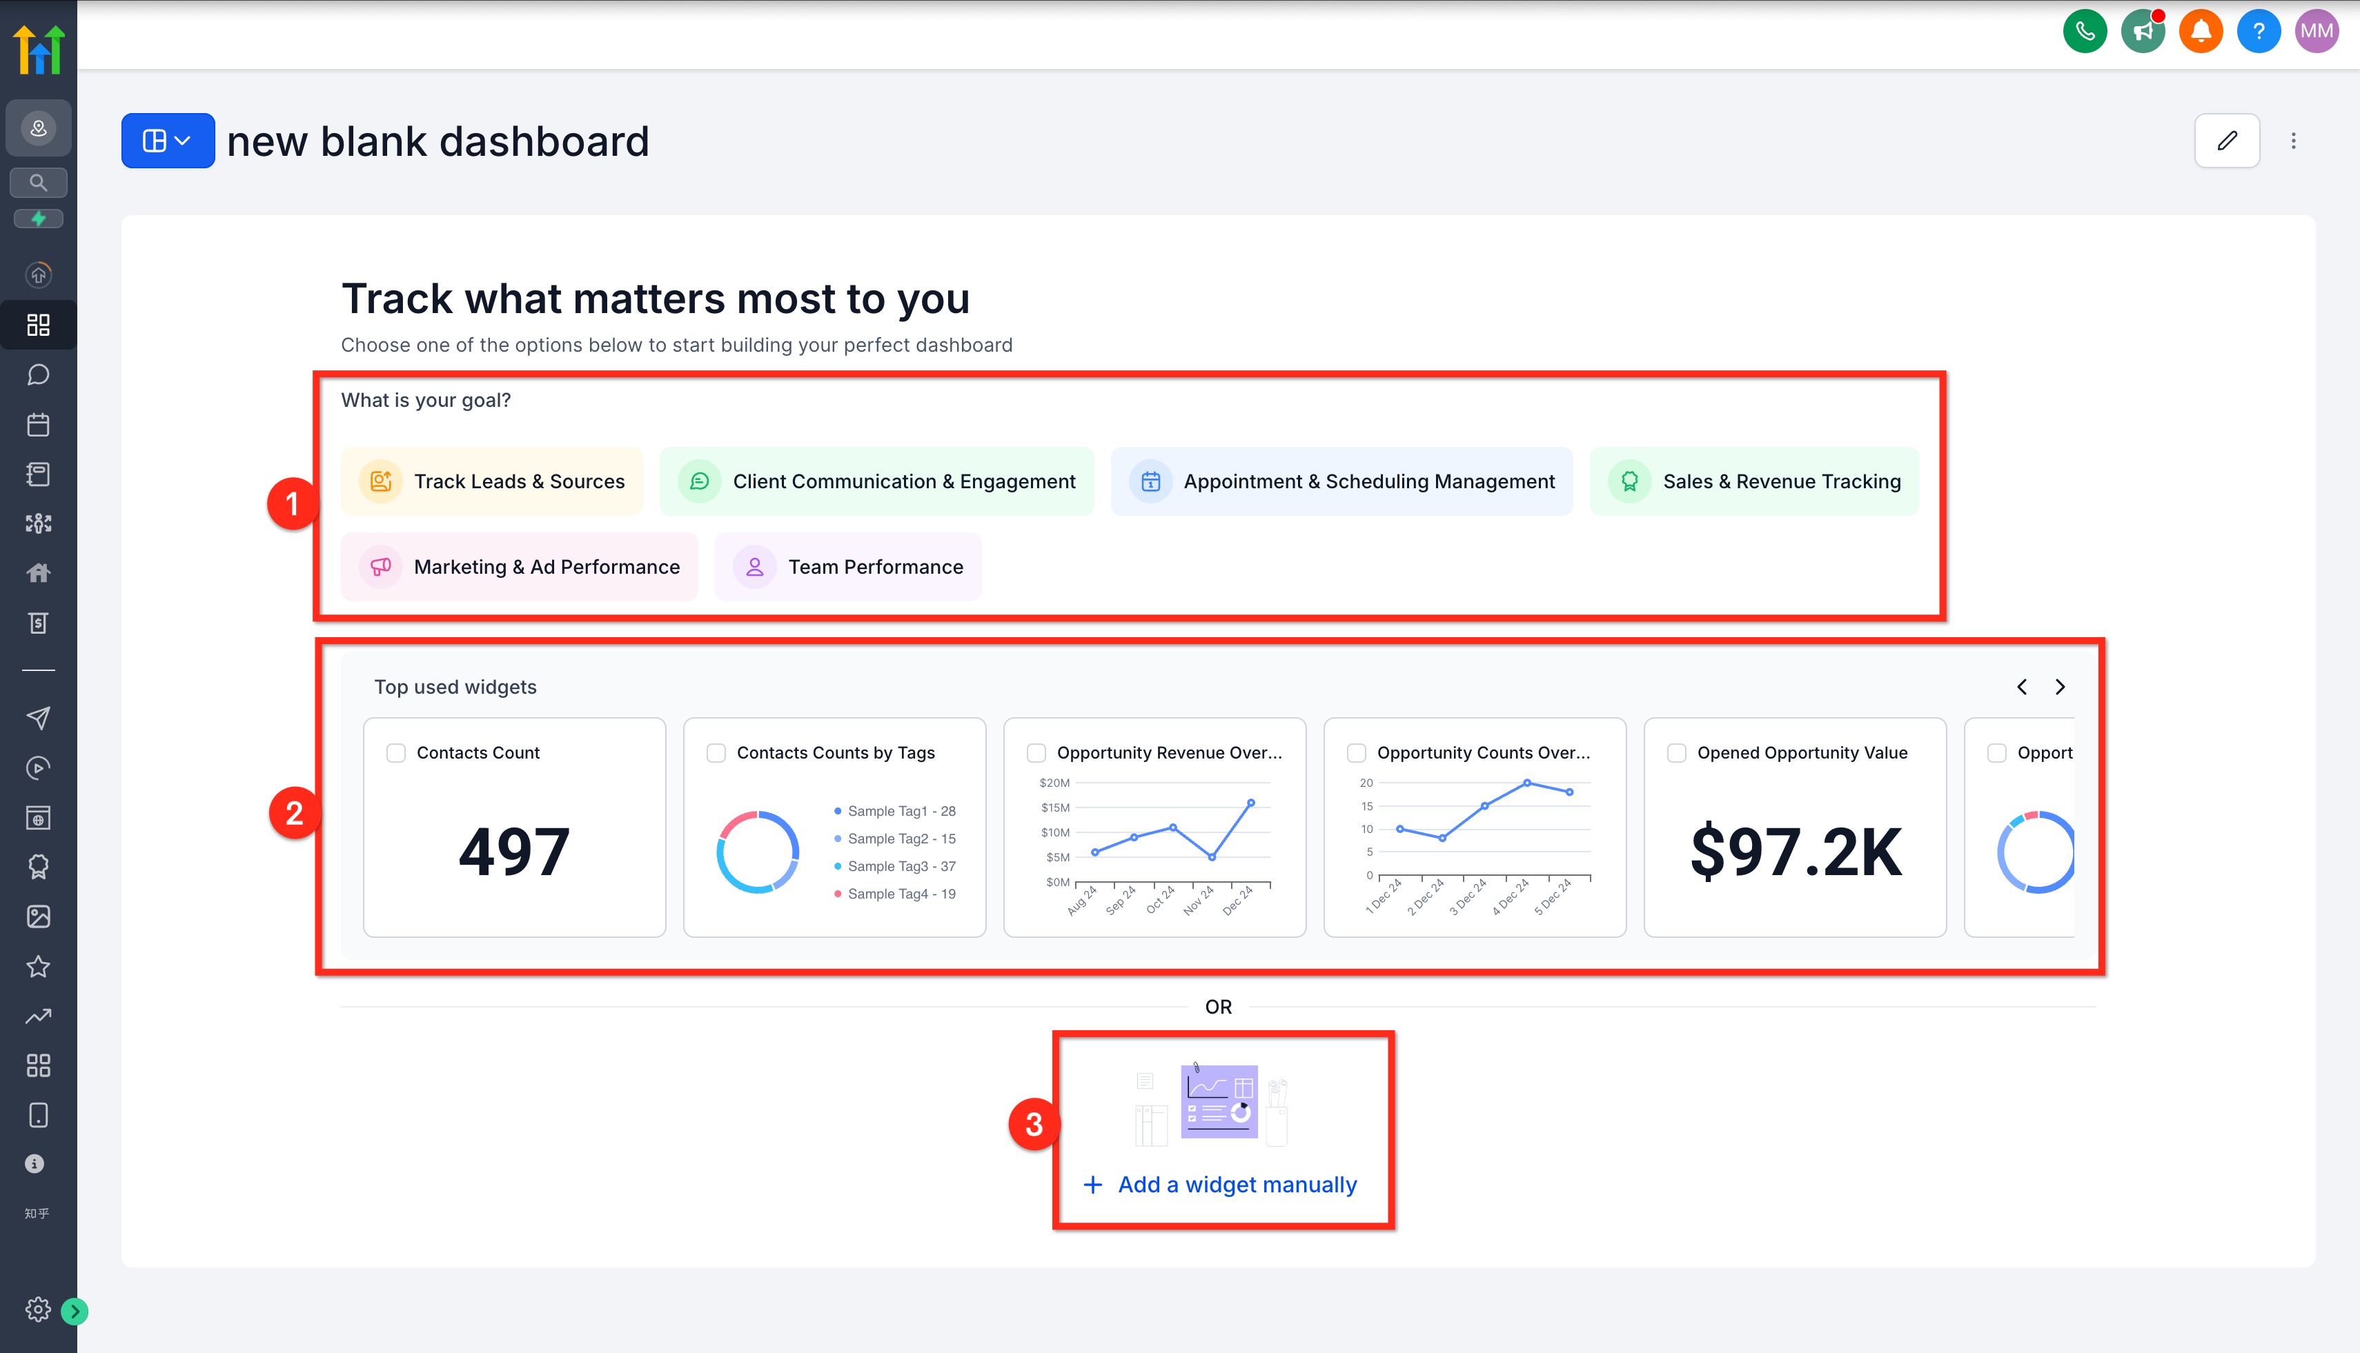2360x1353 pixels.
Task: Check the Contacts Count widget checkbox
Action: click(x=396, y=752)
